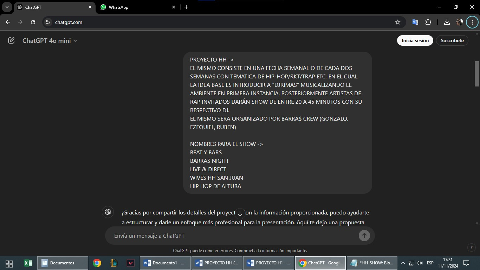
Task: Open the PROYECTO HH Word taskbar window
Action: pyautogui.click(x=217, y=263)
